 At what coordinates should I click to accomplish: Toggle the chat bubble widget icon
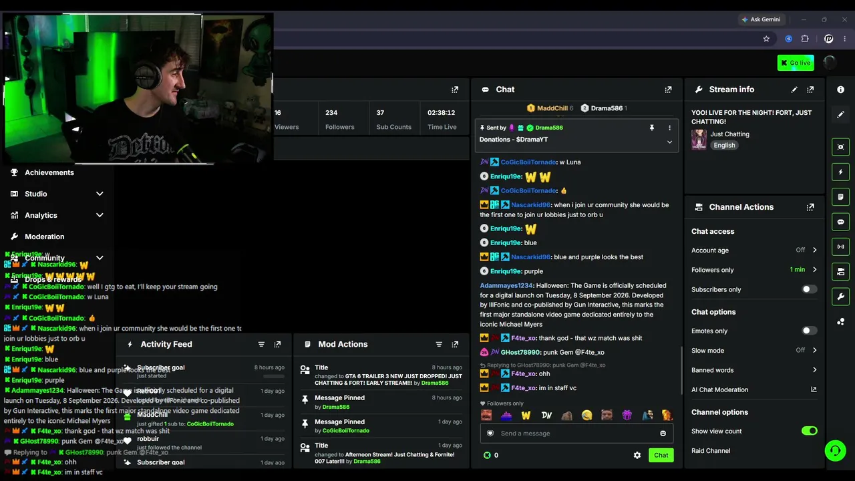[840, 222]
